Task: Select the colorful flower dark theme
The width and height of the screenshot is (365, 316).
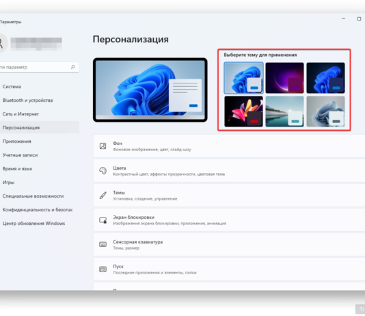Action: pyautogui.click(x=243, y=111)
